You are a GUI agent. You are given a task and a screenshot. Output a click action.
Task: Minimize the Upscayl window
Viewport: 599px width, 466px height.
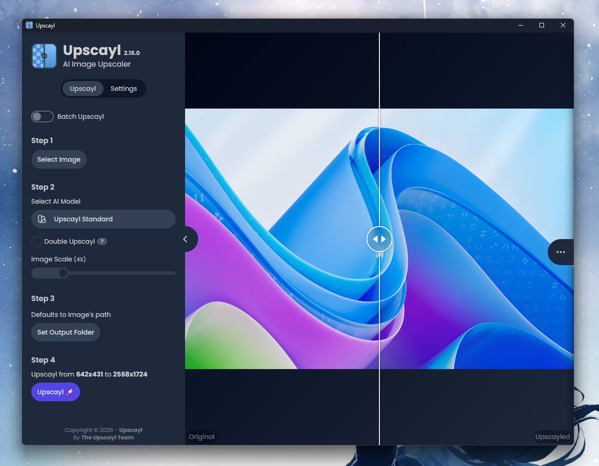coord(520,25)
